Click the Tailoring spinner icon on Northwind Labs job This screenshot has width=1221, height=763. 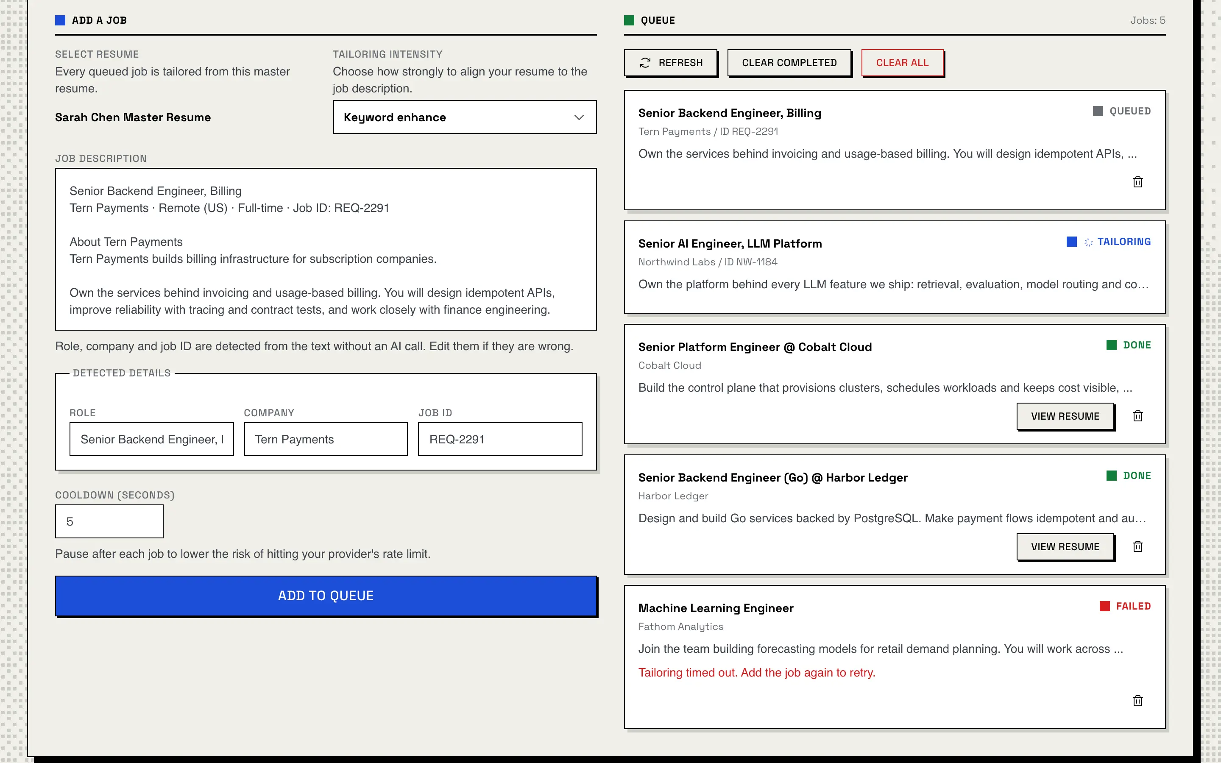coord(1088,242)
